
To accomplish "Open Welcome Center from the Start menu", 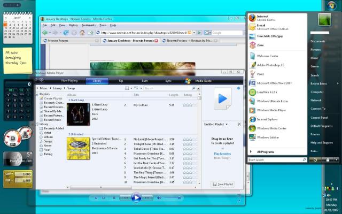I will click(x=277, y=56).
